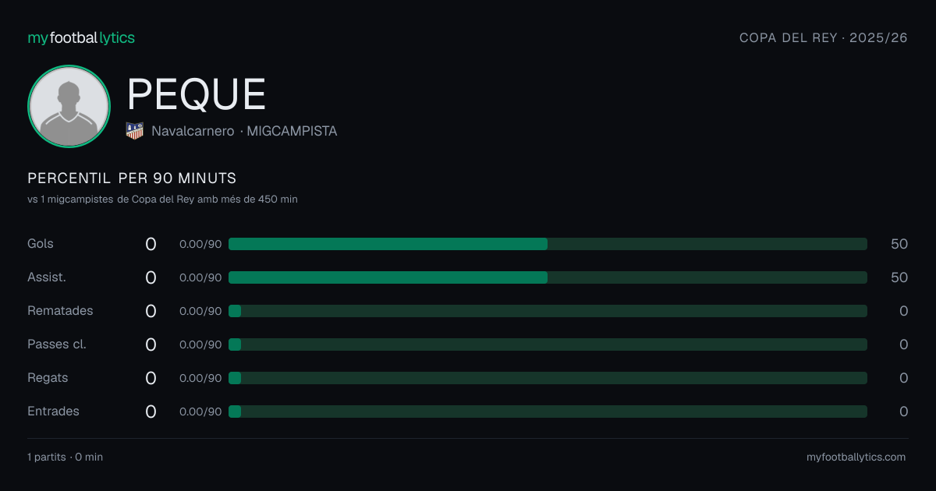This screenshot has height=491, width=936.
Task: Click the Percentil per 90 minuts heading
Action: coord(132,178)
